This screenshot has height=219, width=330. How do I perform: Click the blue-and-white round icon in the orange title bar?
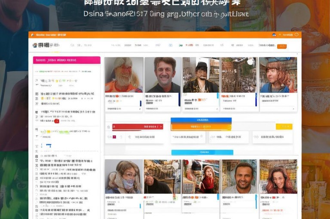click(x=274, y=35)
